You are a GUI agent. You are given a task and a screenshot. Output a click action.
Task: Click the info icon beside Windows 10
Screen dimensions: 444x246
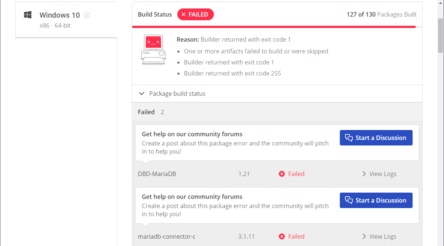pos(87,15)
